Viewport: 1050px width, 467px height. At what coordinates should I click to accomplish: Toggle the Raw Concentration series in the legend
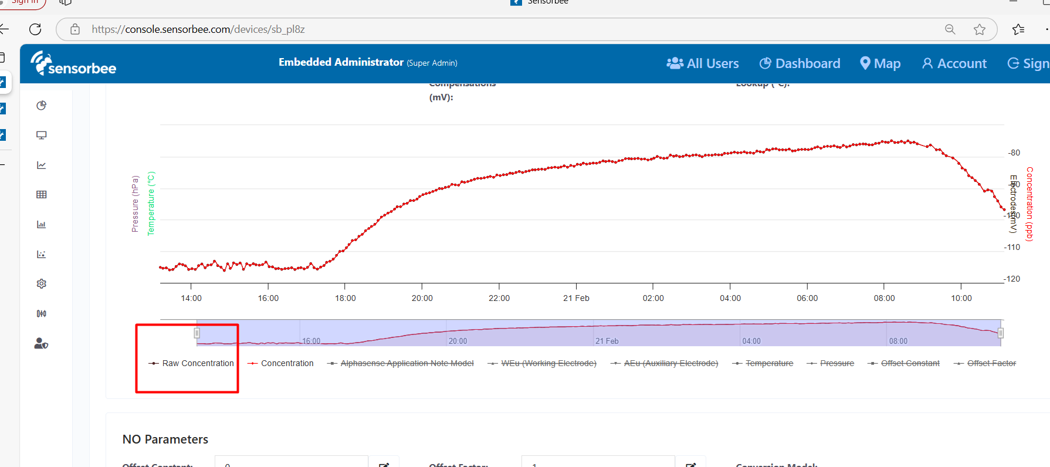pyautogui.click(x=191, y=364)
